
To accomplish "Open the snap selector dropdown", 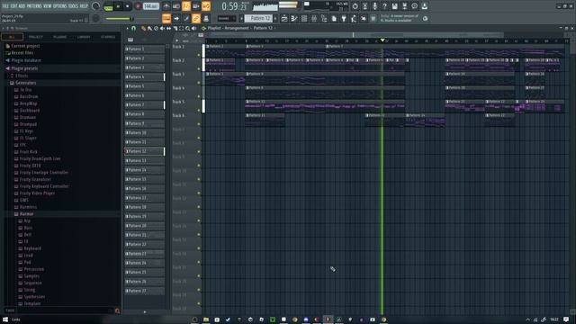I will [x=226, y=18].
